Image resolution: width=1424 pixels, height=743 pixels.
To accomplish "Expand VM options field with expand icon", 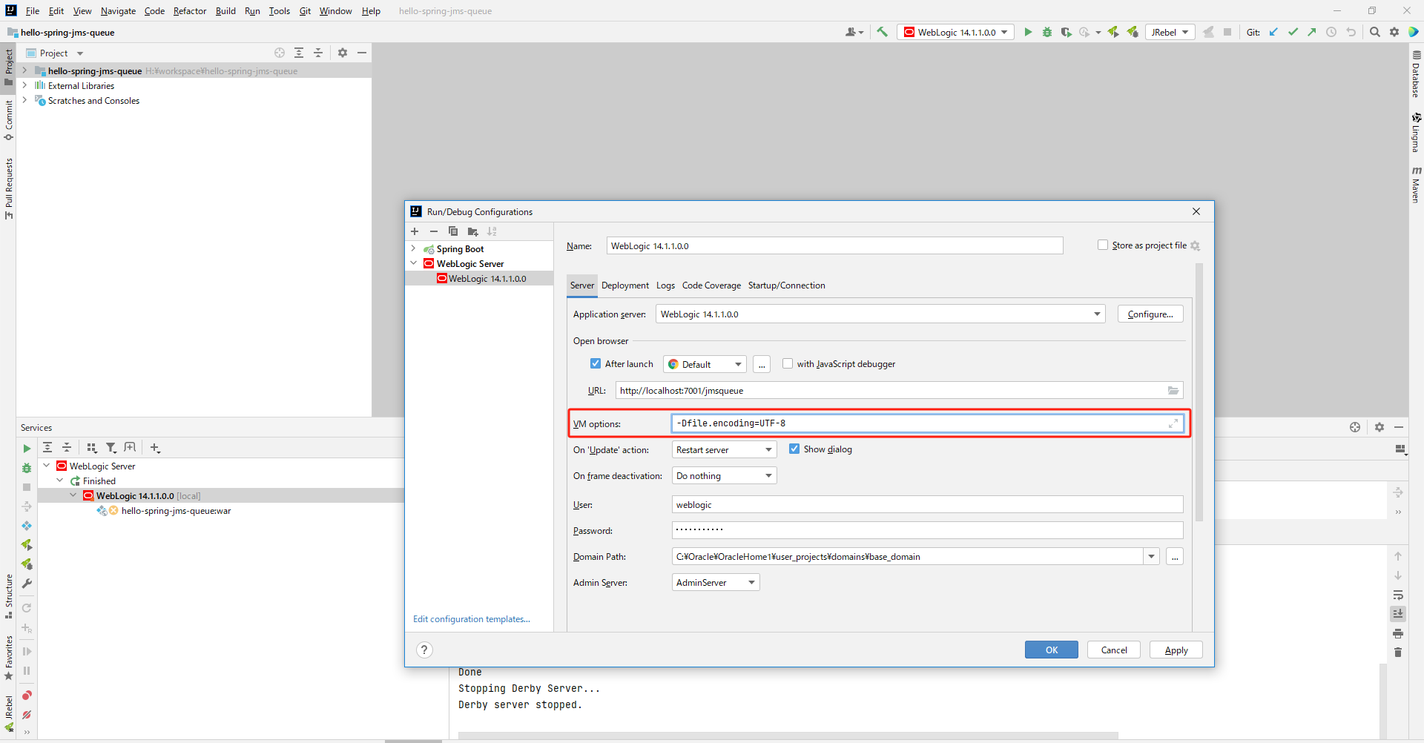I will (x=1173, y=423).
